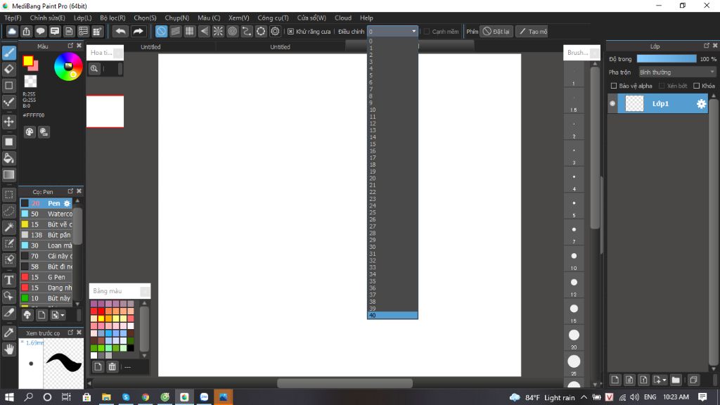Open the Tệp(F) menu

(13, 18)
